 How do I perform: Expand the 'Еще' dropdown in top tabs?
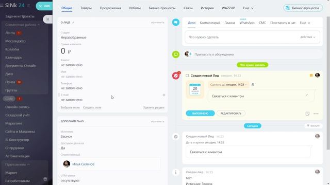pos(248,8)
